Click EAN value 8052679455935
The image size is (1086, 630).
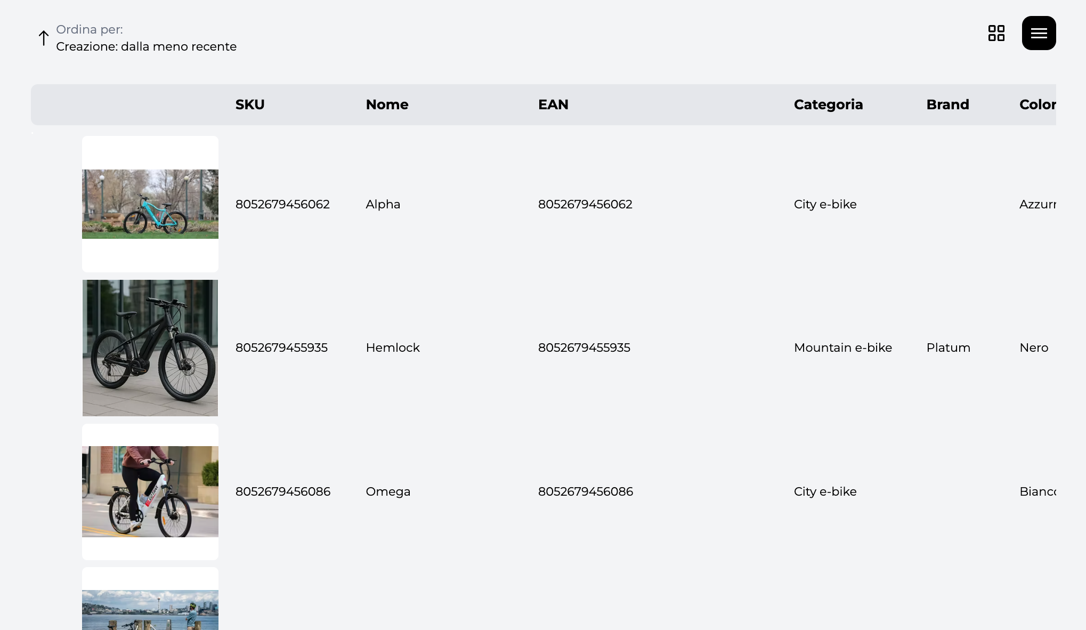pyautogui.click(x=584, y=348)
